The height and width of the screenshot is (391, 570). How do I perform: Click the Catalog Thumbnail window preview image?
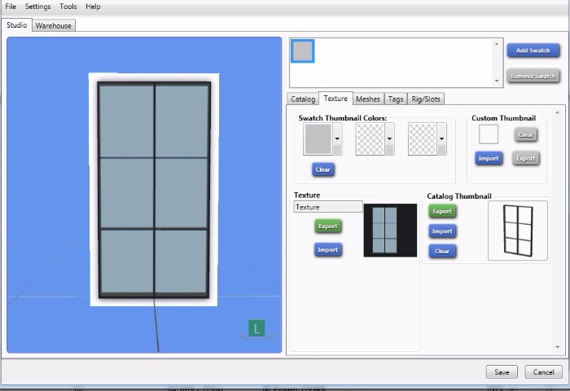517,231
